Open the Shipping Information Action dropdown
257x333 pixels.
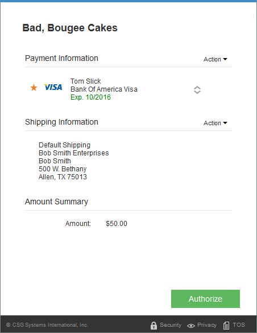[x=215, y=123]
